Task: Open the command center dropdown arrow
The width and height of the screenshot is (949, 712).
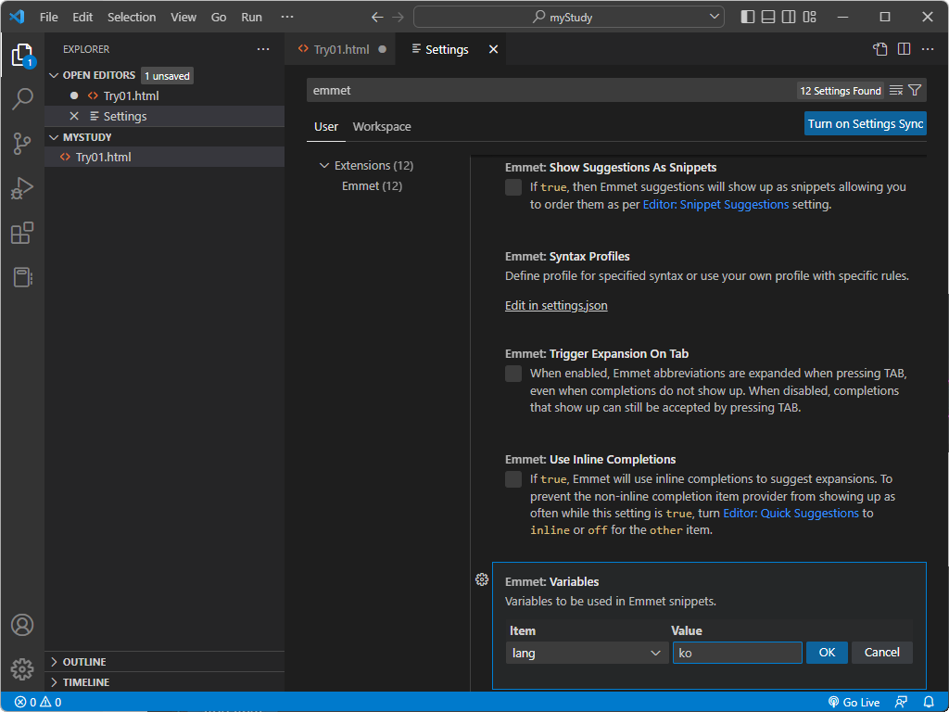Action: point(715,17)
